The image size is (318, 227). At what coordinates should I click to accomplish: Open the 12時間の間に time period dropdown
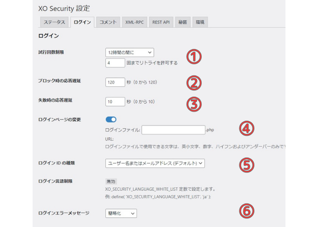coord(129,53)
